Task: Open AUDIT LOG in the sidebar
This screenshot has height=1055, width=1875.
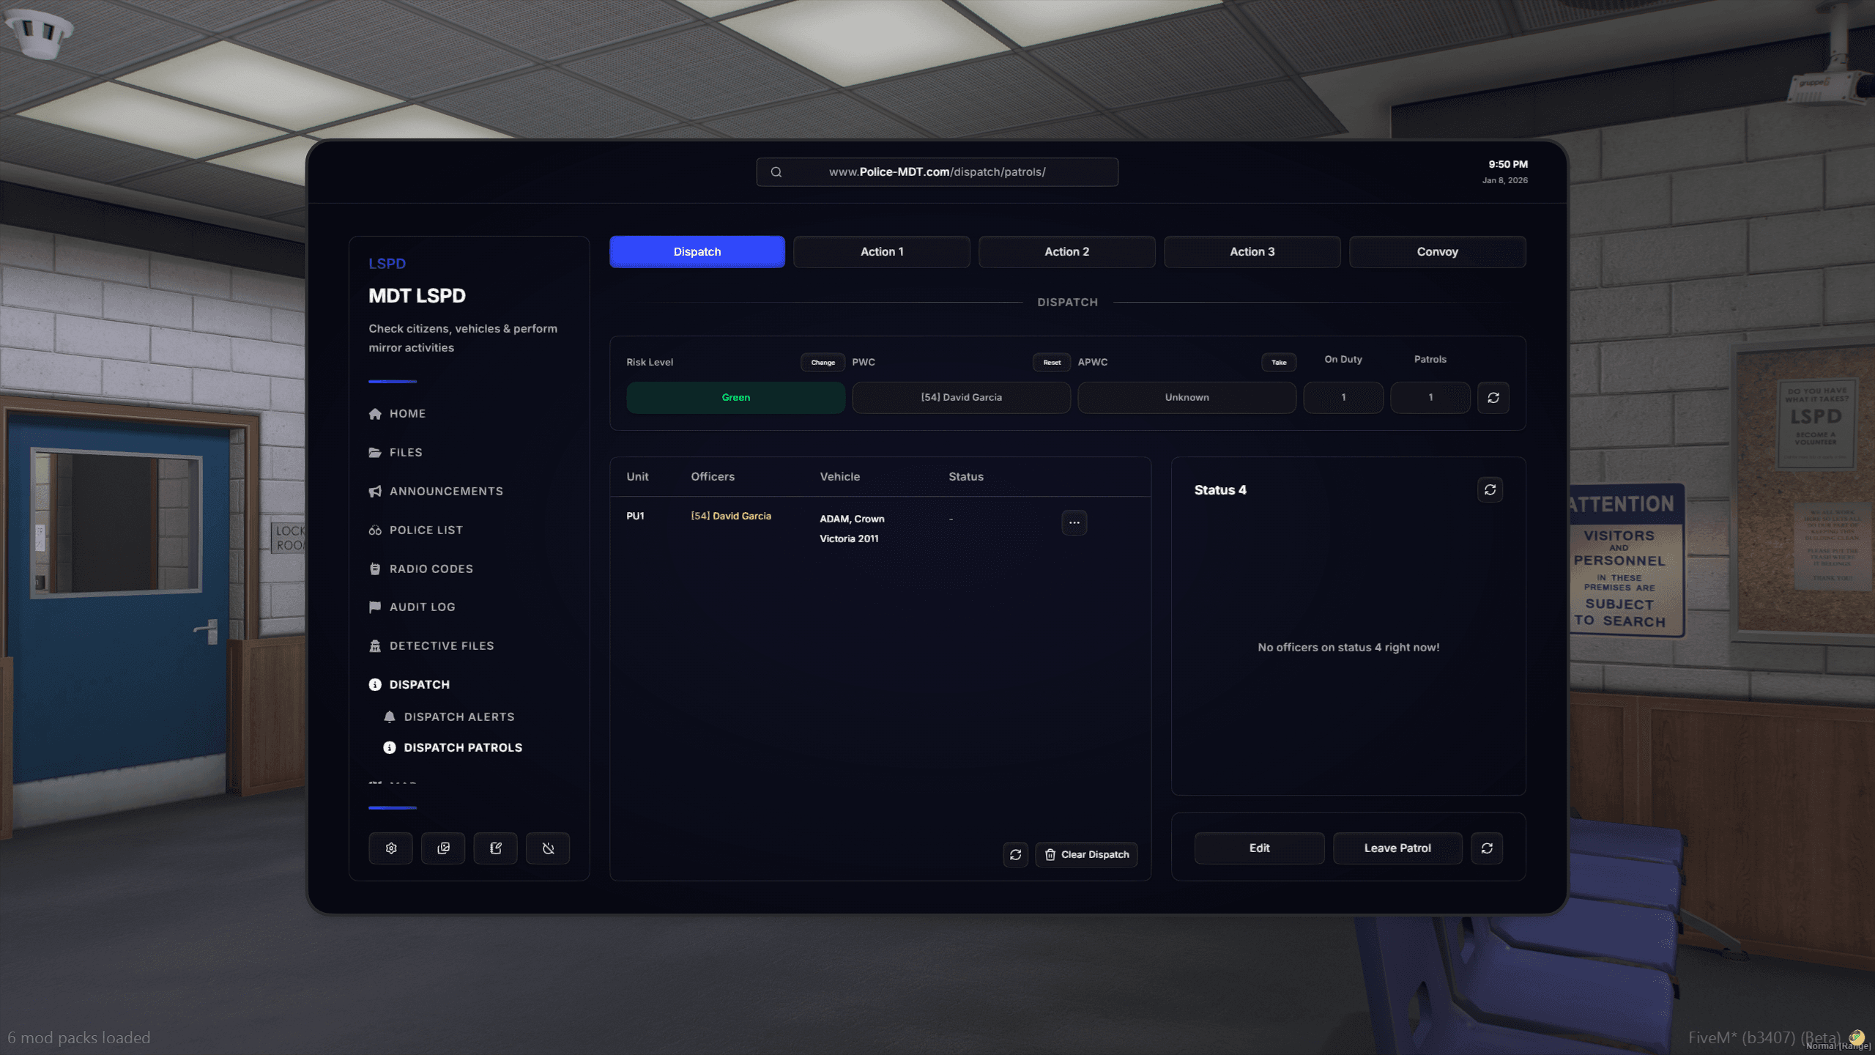Action: (x=412, y=607)
